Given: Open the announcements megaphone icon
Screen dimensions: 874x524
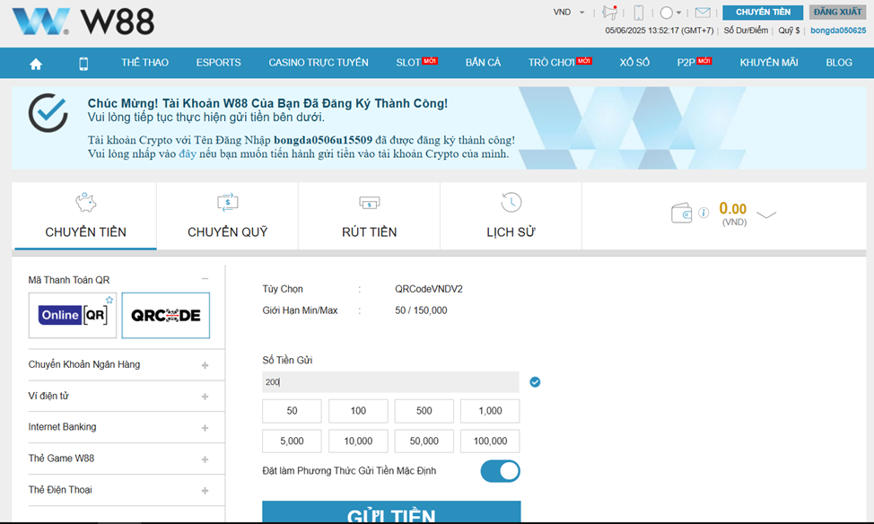Looking at the screenshot, I should 610,13.
